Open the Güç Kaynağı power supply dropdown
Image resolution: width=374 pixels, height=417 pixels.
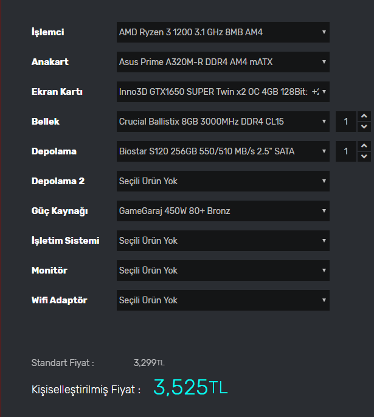(x=223, y=211)
